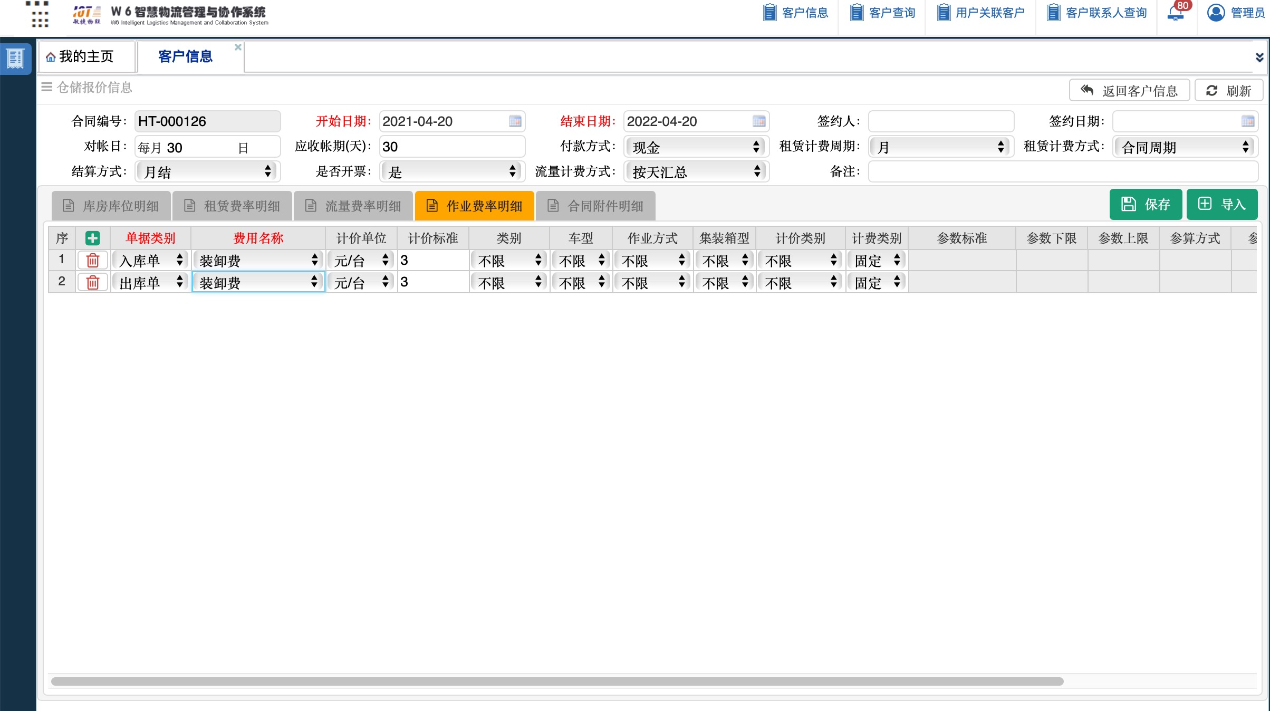Click the horizontal scrollbar under the table
The height and width of the screenshot is (711, 1270).
click(x=556, y=681)
